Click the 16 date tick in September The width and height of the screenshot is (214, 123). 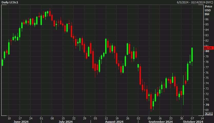[160, 118]
